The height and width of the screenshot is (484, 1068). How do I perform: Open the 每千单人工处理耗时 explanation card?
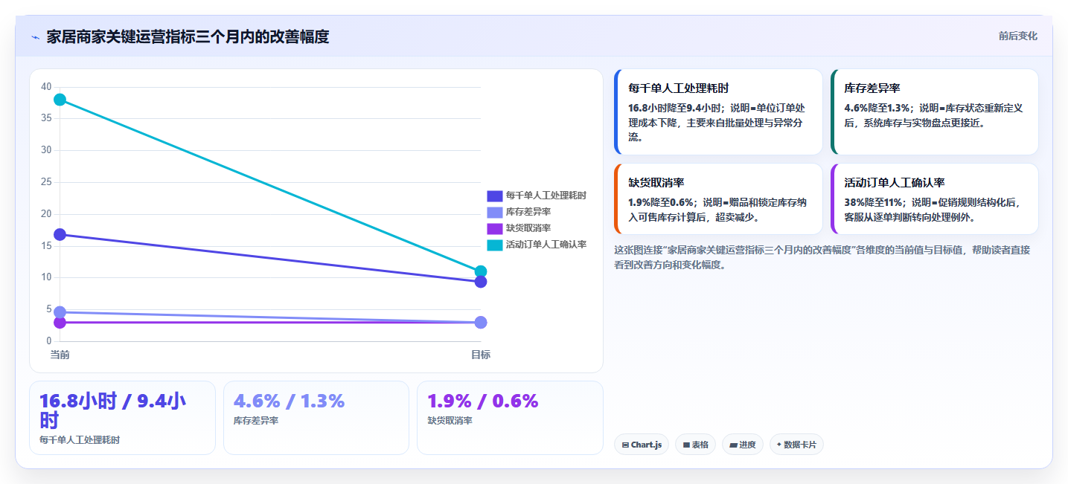718,112
